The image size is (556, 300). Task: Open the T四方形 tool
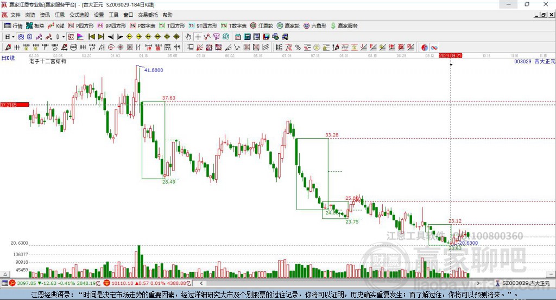tap(172, 26)
